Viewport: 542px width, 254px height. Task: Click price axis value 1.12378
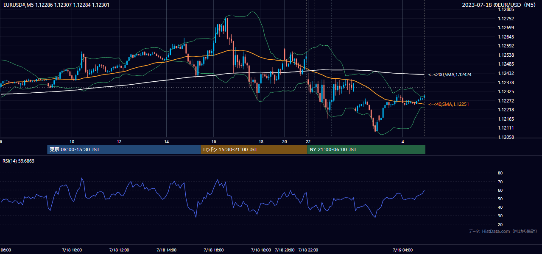[x=506, y=83]
